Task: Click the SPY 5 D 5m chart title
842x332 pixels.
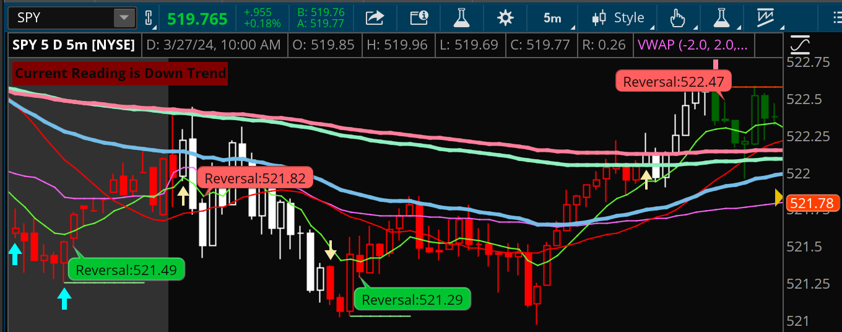Action: tap(74, 45)
